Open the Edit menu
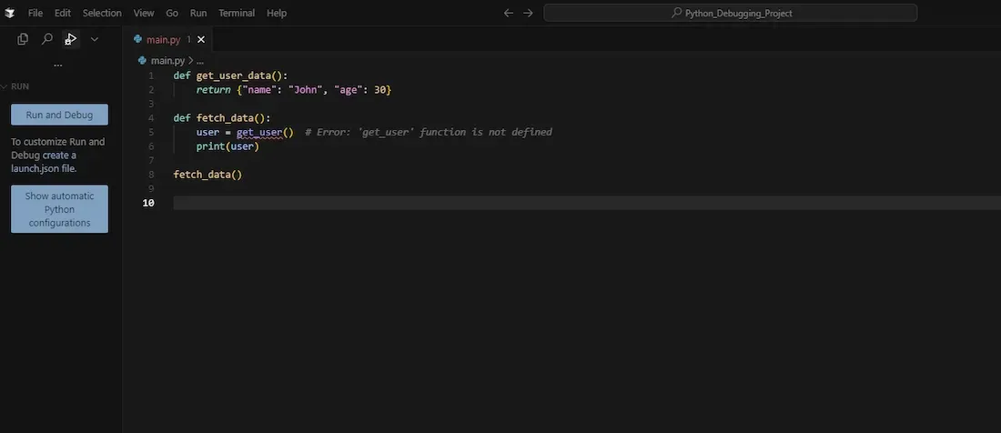Image resolution: width=1001 pixels, height=433 pixels. (x=63, y=13)
